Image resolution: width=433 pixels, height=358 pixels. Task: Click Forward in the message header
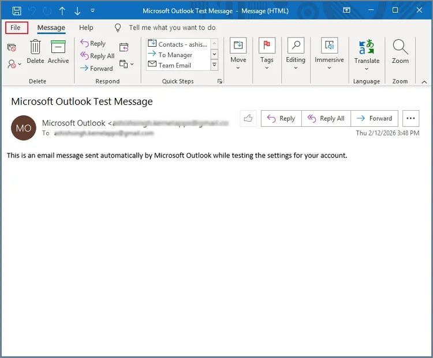tap(375, 118)
